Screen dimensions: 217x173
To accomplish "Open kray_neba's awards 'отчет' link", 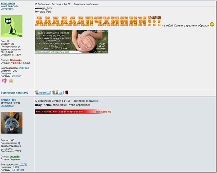I will [19, 76].
